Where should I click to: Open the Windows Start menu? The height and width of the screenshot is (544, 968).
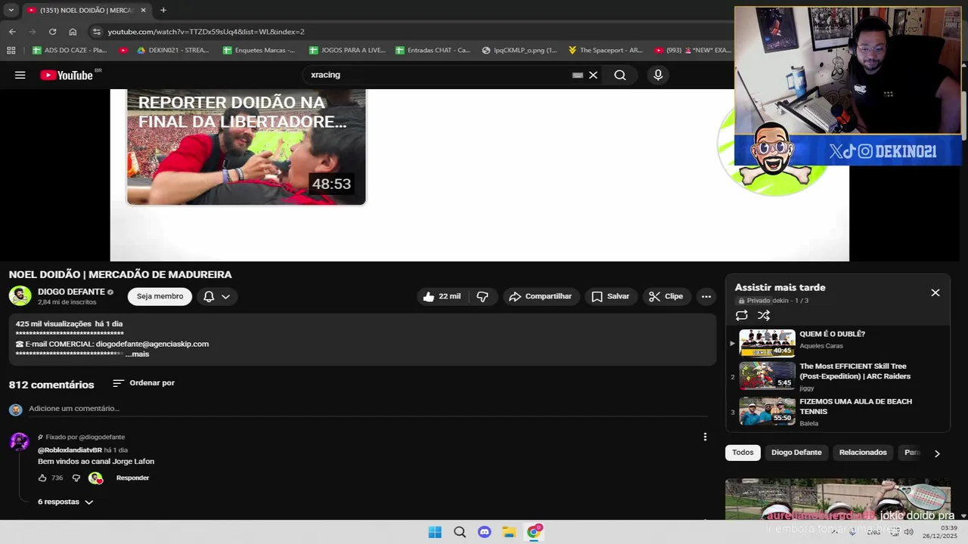pos(435,532)
